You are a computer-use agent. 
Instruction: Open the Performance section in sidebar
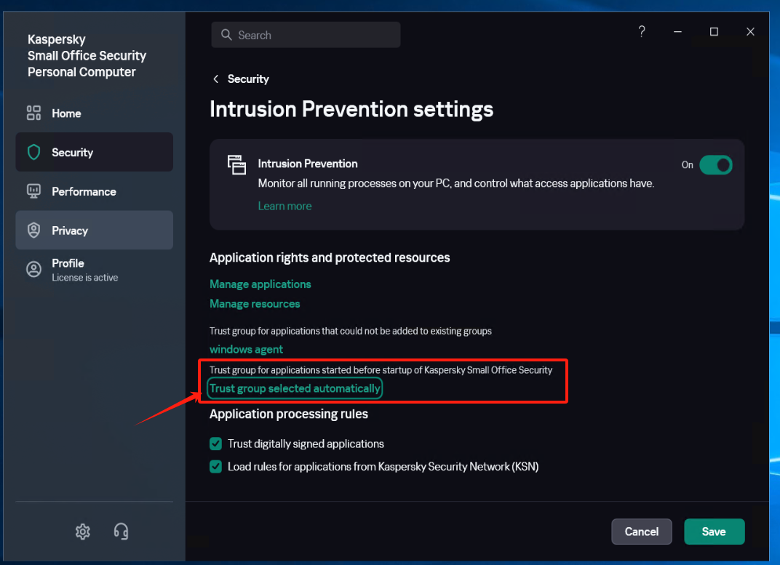tap(84, 191)
